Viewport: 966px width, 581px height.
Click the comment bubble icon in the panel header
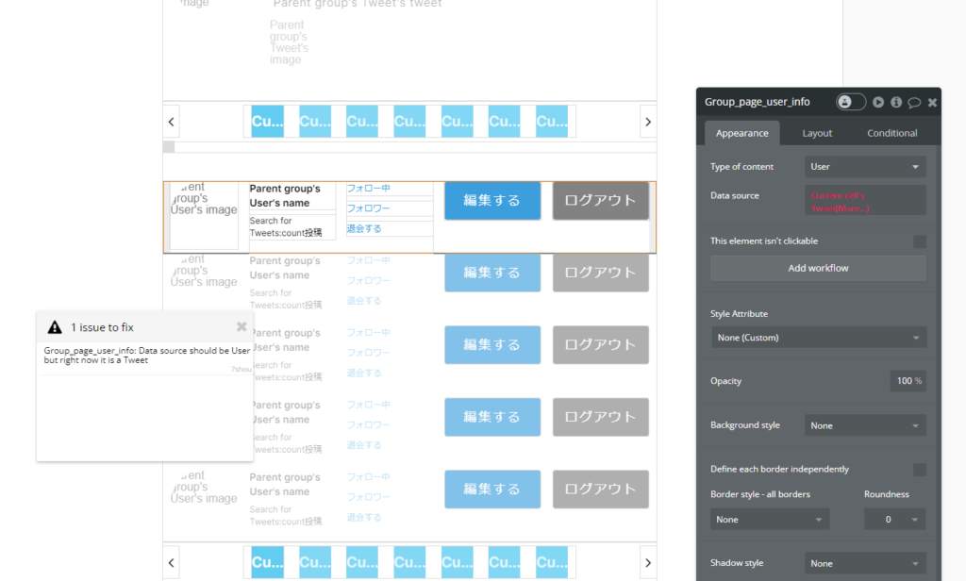(914, 102)
